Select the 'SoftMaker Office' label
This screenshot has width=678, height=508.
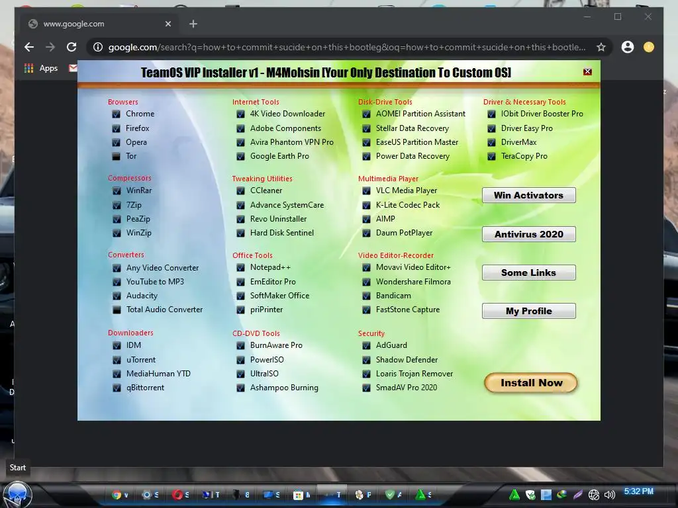[280, 296]
